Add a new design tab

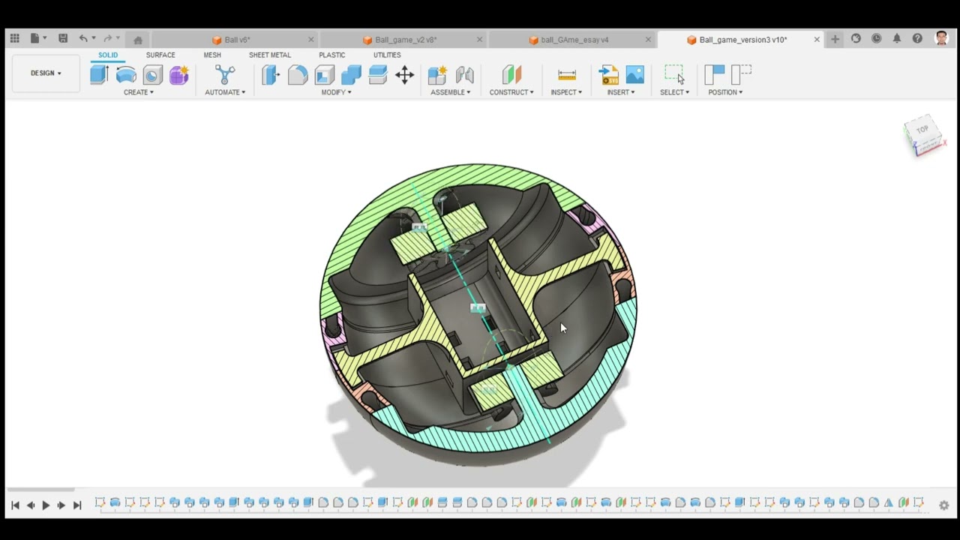[x=835, y=39]
